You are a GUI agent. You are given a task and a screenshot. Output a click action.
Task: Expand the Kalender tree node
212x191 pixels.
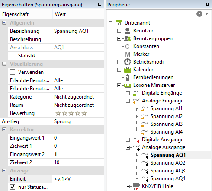point(119,70)
